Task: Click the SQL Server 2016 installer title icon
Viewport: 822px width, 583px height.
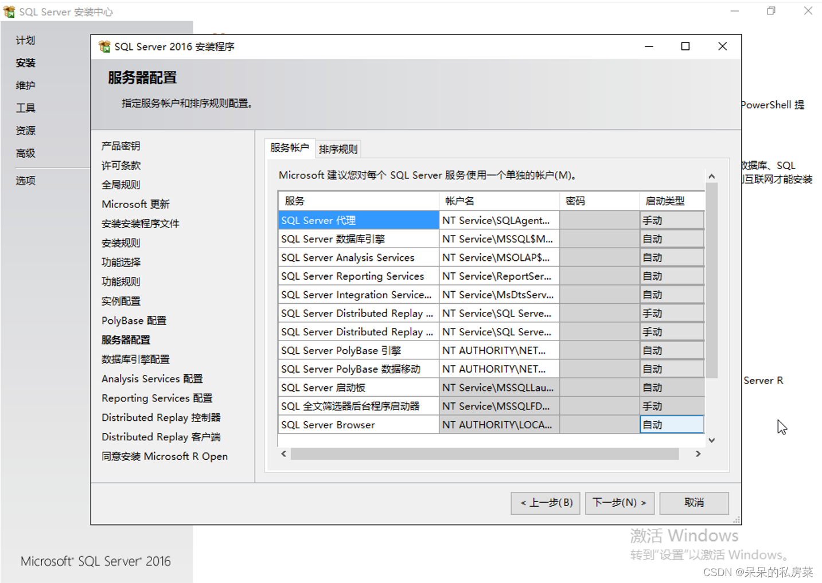Action: click(x=104, y=46)
